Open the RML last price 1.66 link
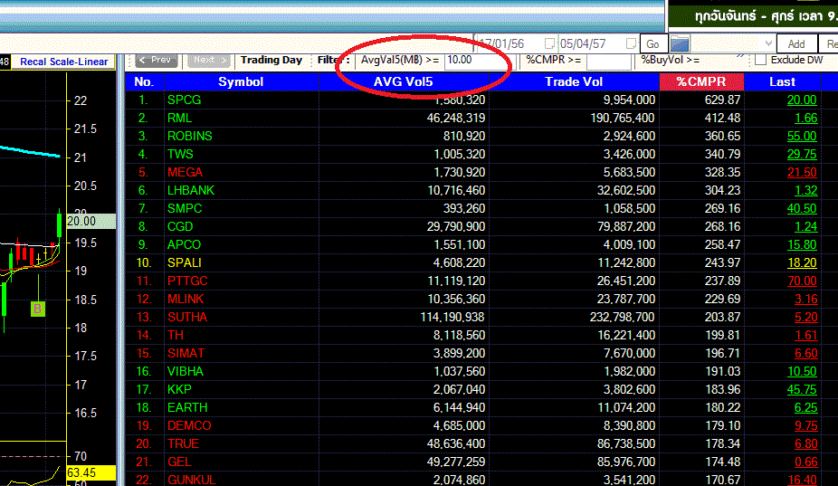 (806, 119)
